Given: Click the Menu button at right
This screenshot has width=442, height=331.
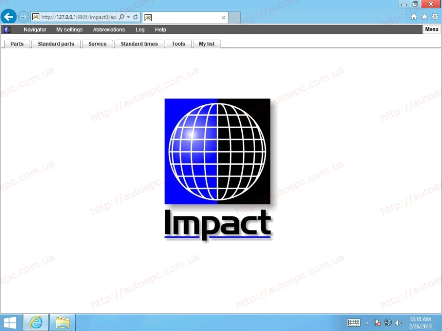Looking at the screenshot, I should pyautogui.click(x=431, y=29).
